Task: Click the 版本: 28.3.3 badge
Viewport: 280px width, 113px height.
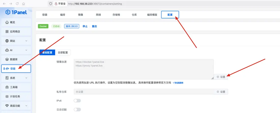Action: [x=72, y=26]
